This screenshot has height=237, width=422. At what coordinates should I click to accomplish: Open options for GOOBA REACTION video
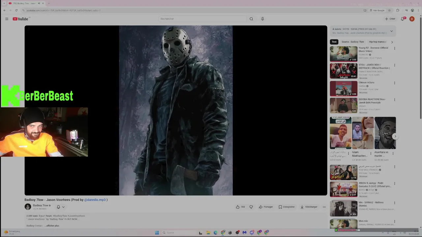click(394, 100)
